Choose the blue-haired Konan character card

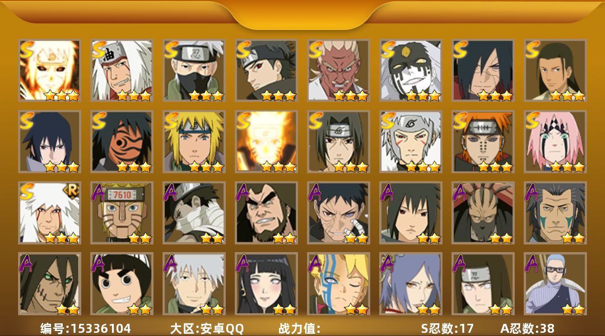click(x=410, y=284)
